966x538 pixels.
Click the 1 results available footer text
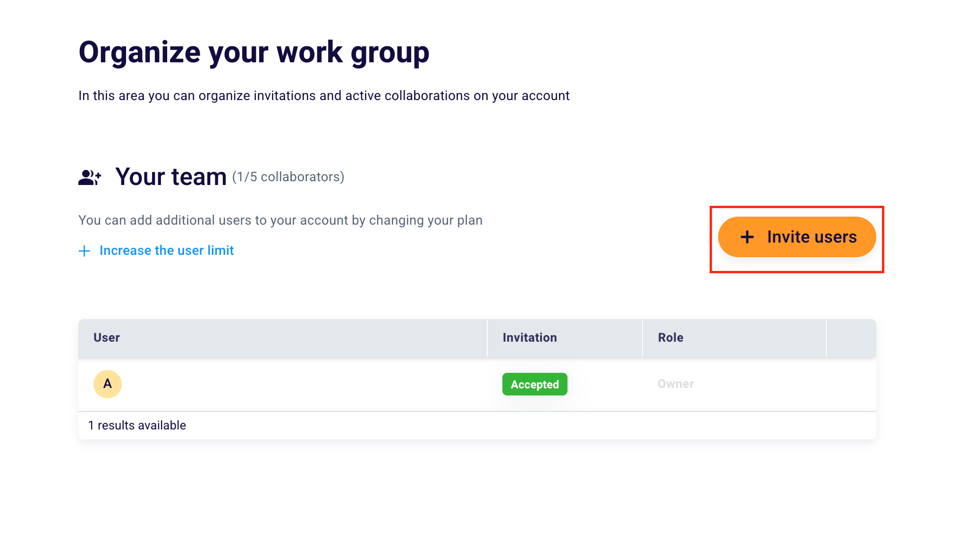click(x=137, y=425)
